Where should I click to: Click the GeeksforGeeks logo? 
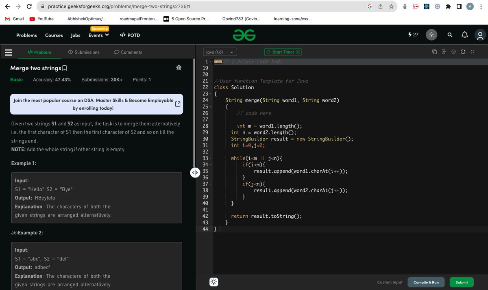(x=244, y=35)
